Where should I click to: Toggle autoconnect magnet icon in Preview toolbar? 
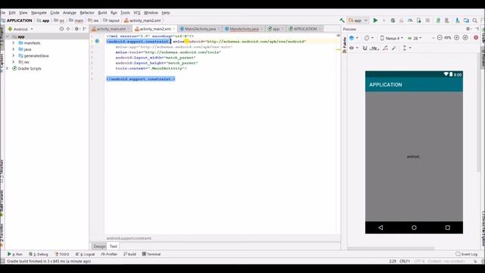pos(365,48)
